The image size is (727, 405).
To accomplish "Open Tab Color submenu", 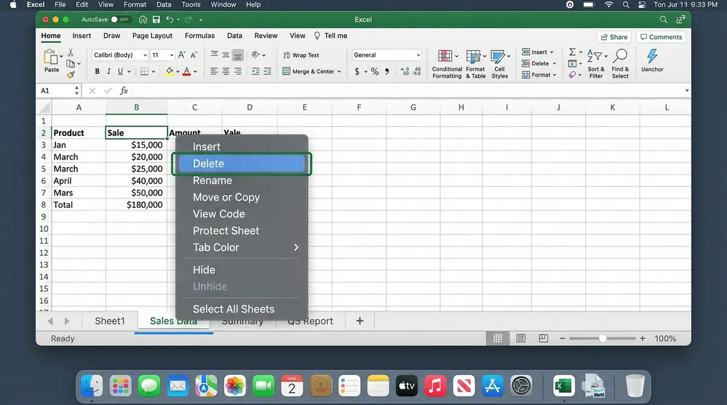I will (242, 248).
